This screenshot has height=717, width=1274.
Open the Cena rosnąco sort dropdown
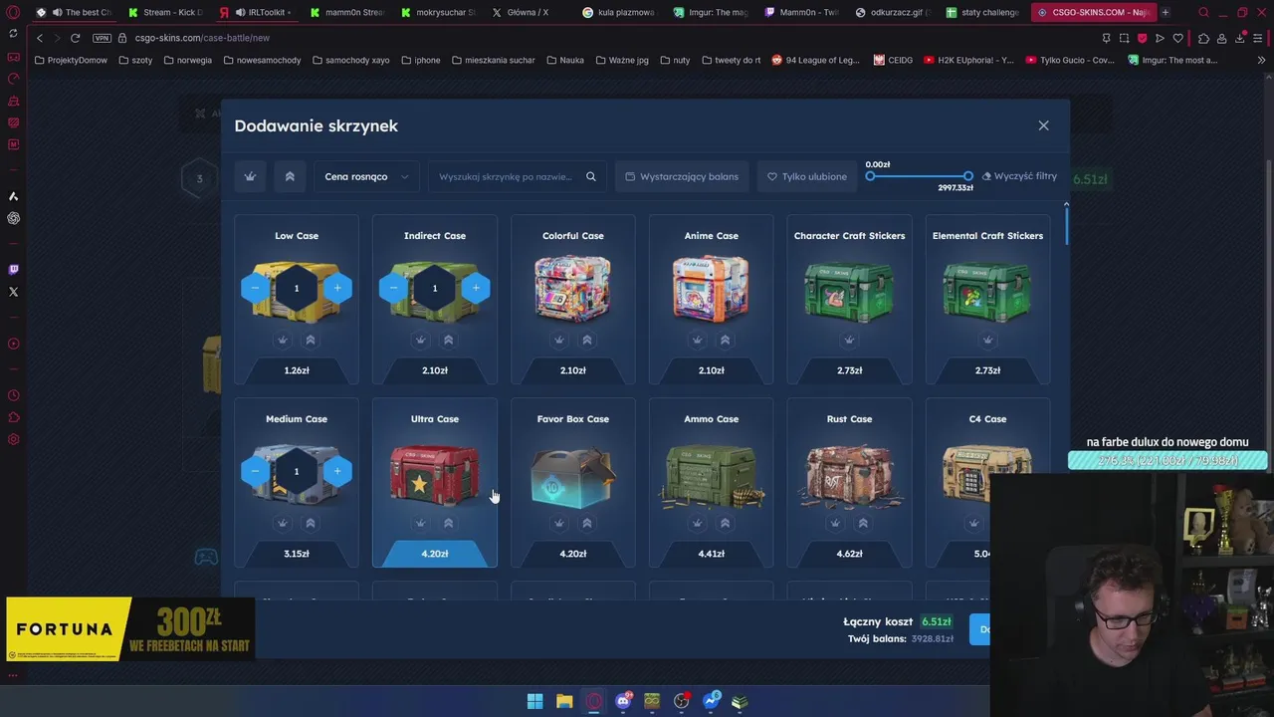coord(366,176)
